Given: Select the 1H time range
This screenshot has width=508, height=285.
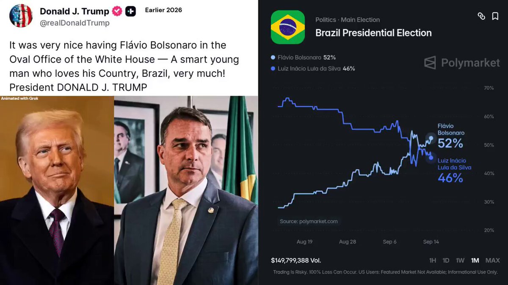Looking at the screenshot, I should (x=432, y=261).
